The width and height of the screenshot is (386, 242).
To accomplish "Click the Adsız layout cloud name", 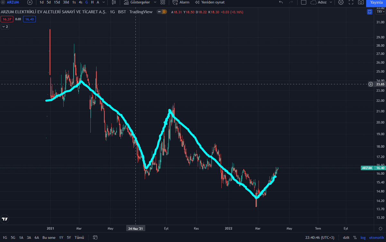I will tap(319, 2).
